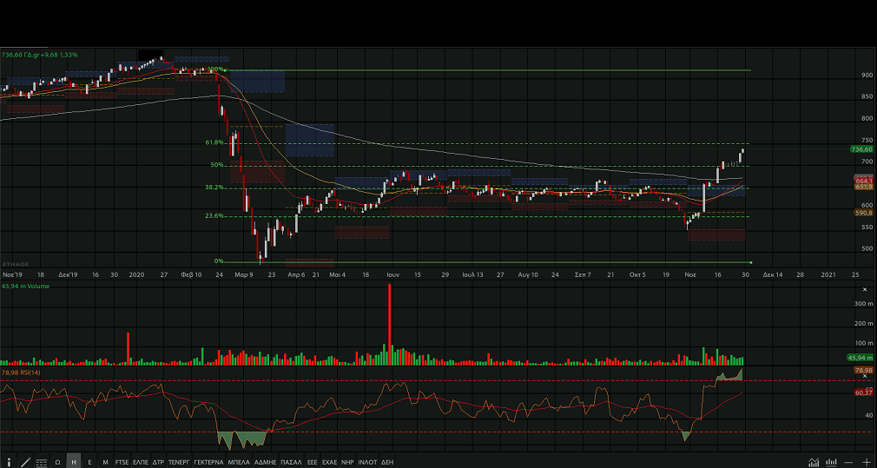Viewport: 877px width, 468px height.
Task: Open the ΑΔΜΗΕ ticker shortcut
Action: pos(265,463)
